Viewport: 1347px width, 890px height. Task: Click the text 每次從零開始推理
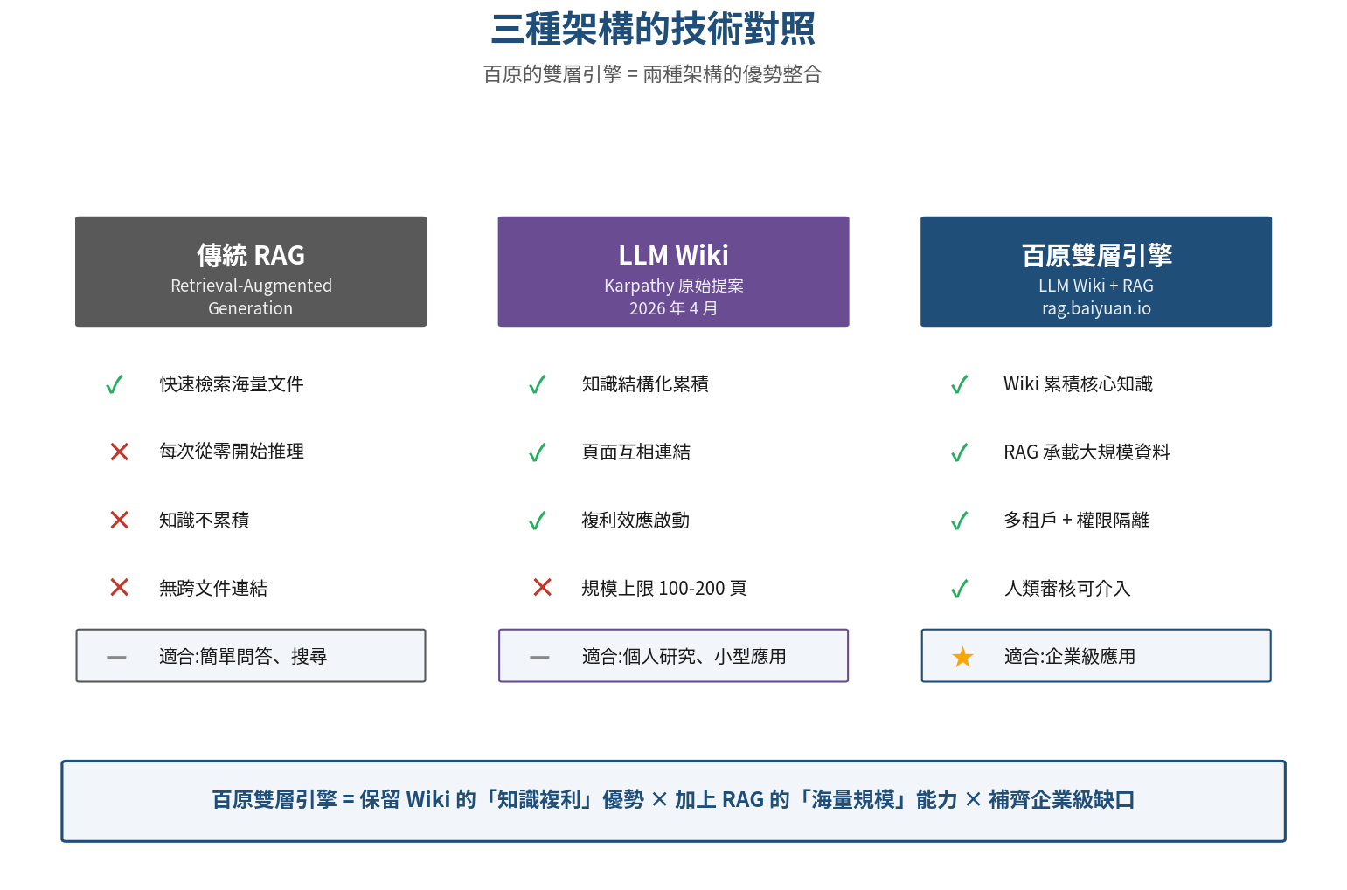pyautogui.click(x=232, y=452)
